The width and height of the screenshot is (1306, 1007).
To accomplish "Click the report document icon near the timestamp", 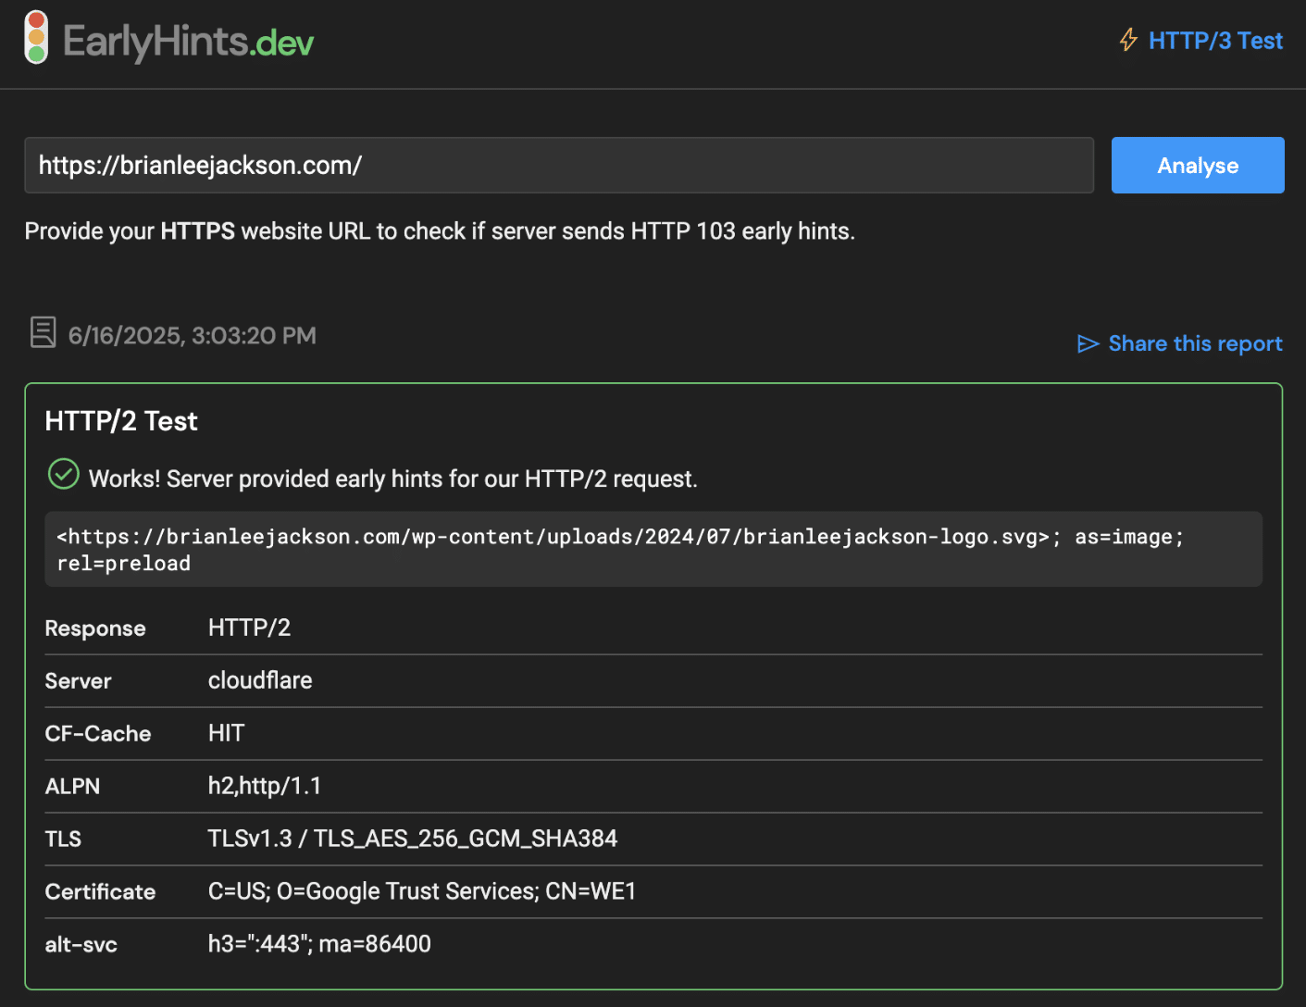I will tap(43, 331).
